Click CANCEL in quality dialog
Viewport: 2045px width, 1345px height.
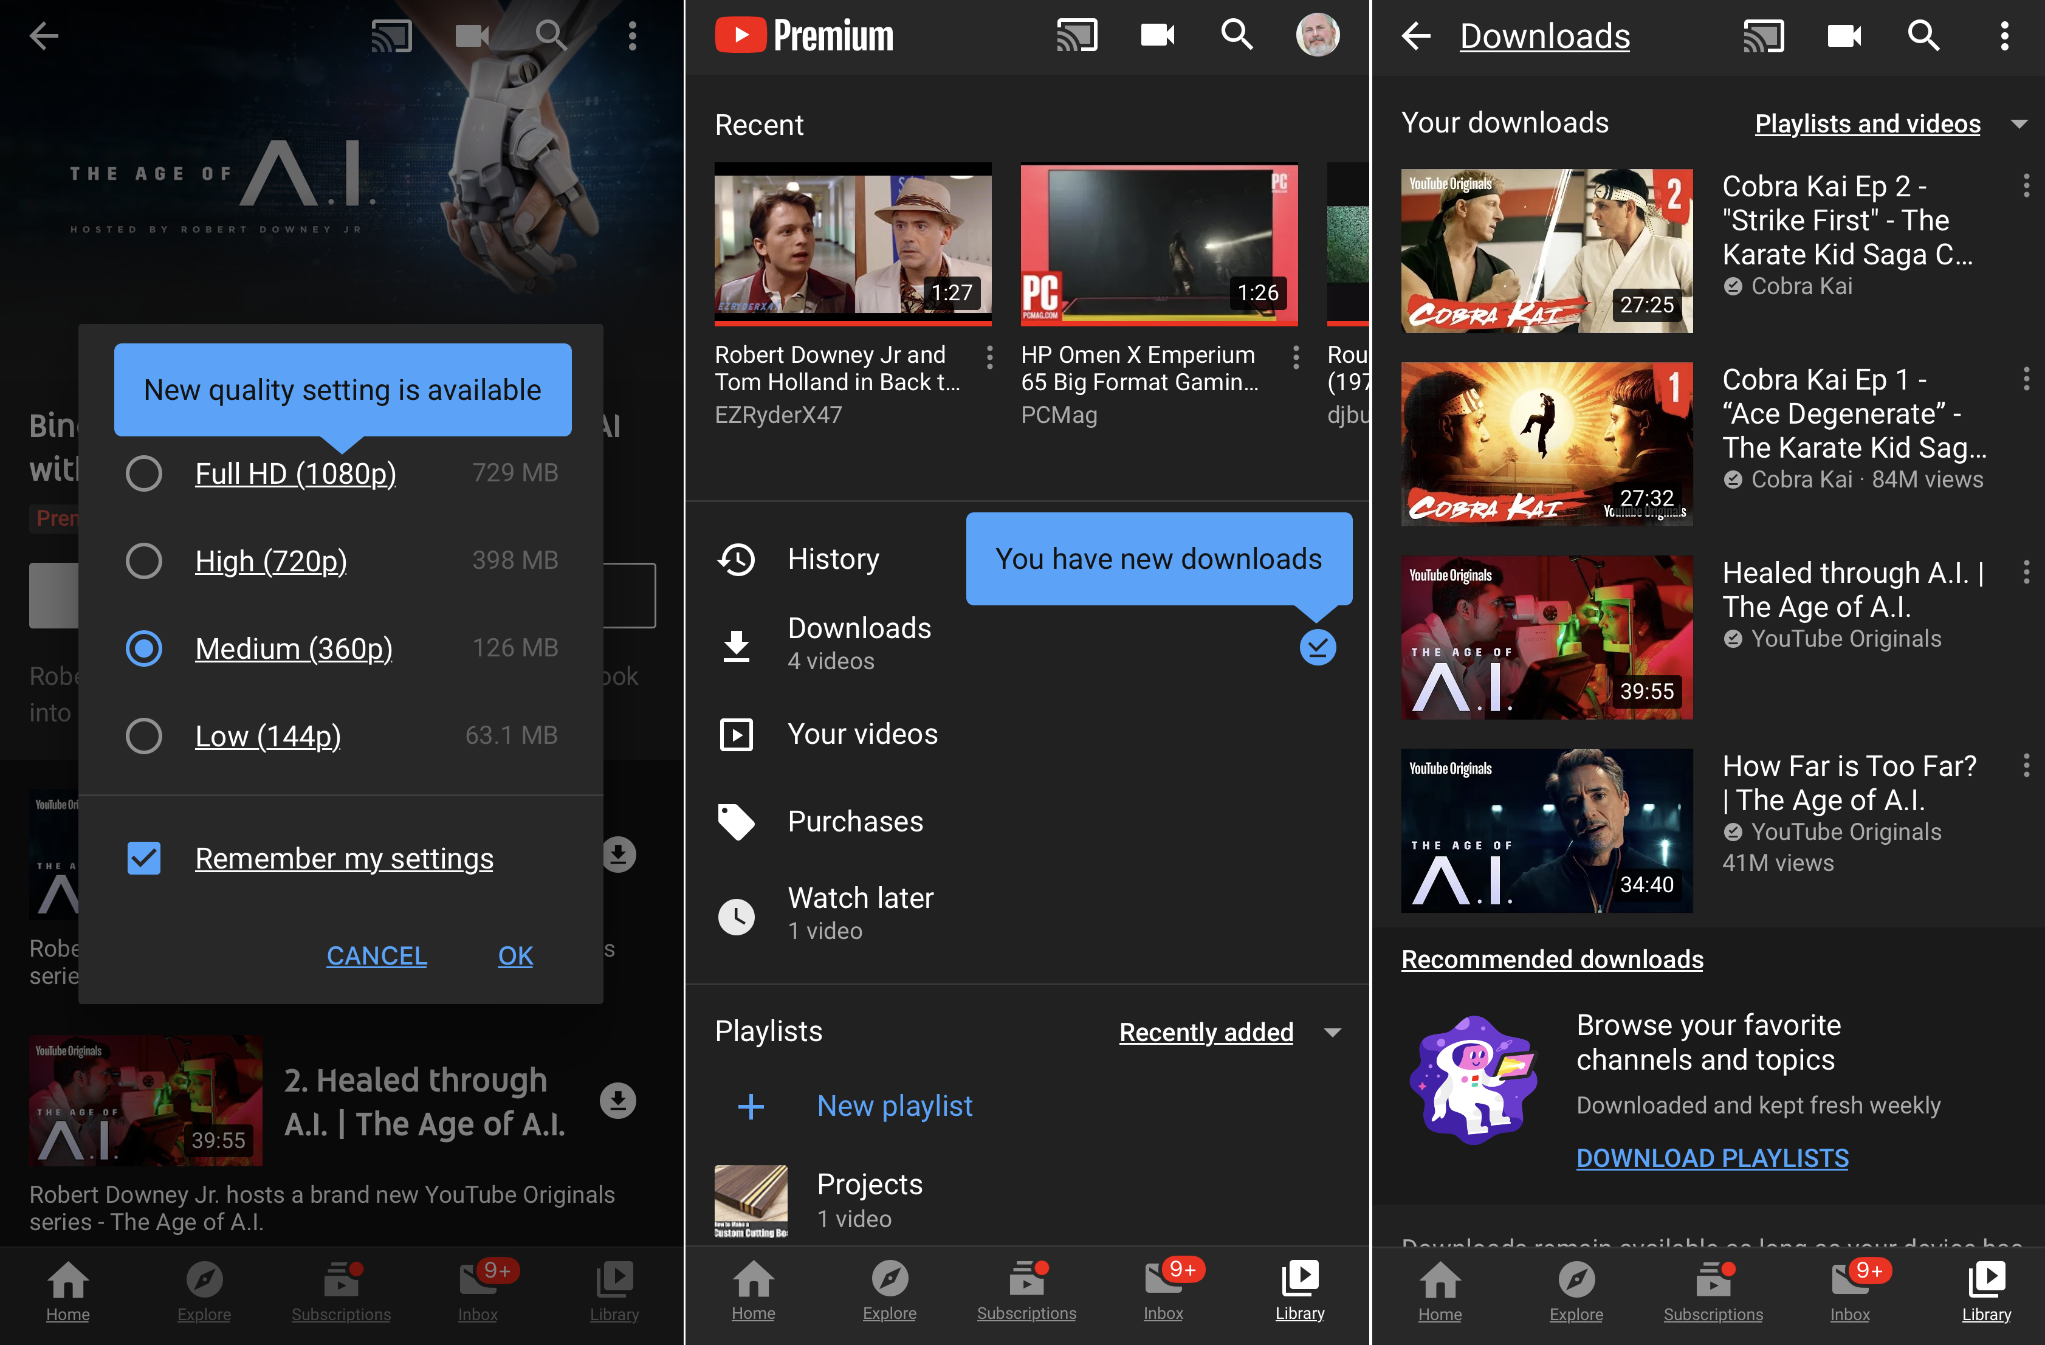[x=376, y=955]
